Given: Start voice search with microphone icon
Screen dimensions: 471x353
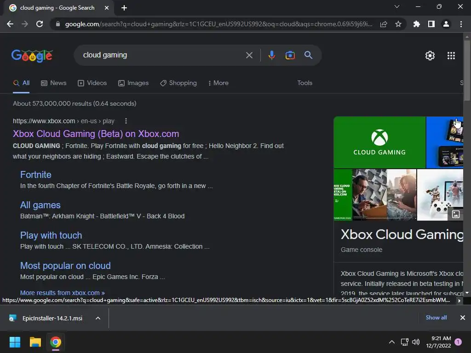Looking at the screenshot, I should tap(271, 55).
